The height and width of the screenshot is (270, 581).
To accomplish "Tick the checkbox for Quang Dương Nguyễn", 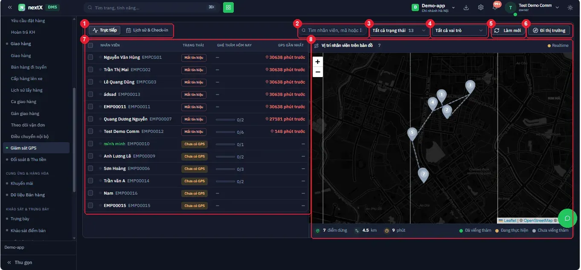I will pos(90,119).
